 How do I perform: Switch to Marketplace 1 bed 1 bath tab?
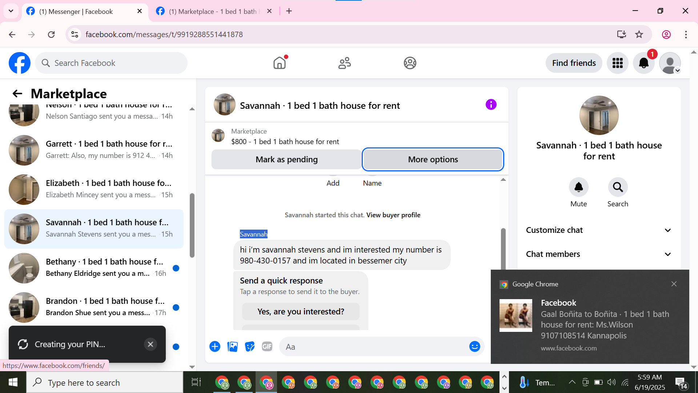point(214,11)
